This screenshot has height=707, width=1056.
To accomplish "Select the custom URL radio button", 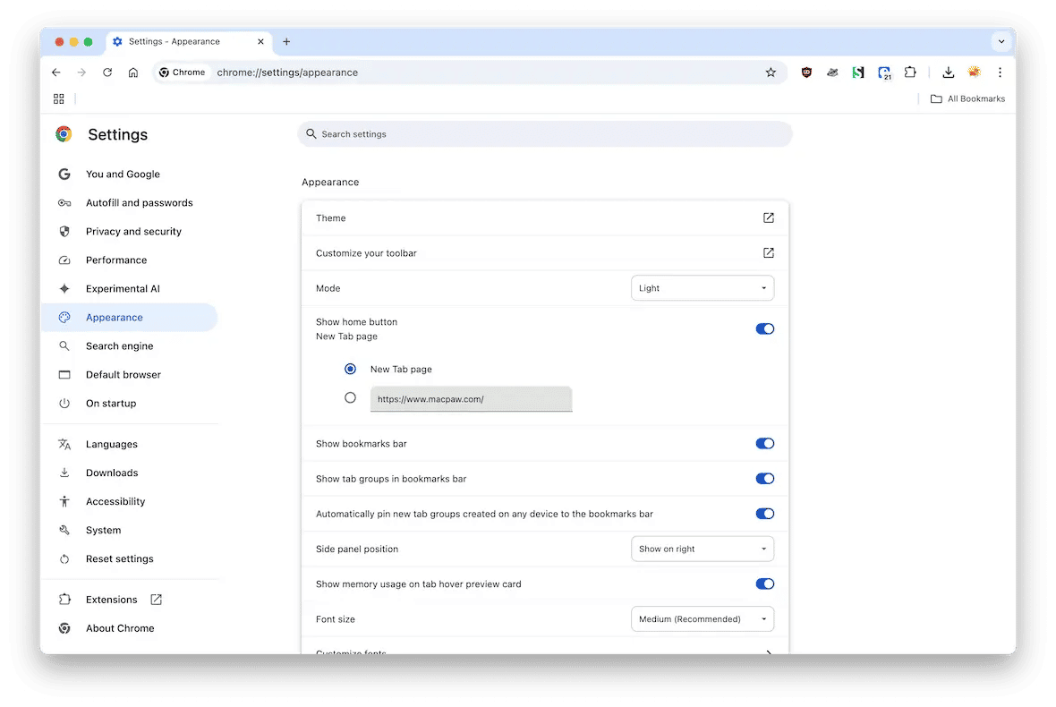I will coord(350,398).
